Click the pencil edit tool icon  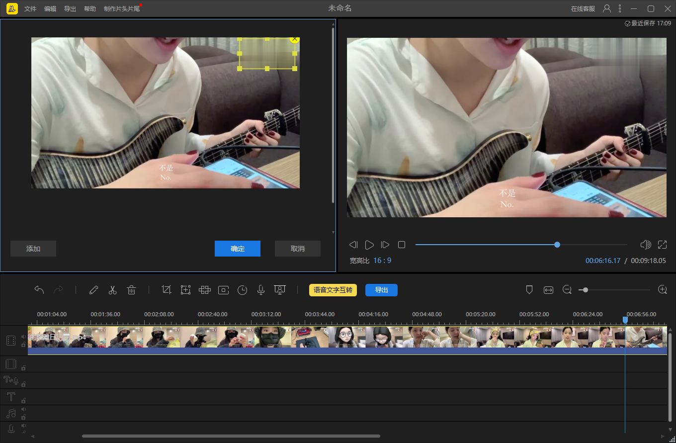(x=93, y=290)
